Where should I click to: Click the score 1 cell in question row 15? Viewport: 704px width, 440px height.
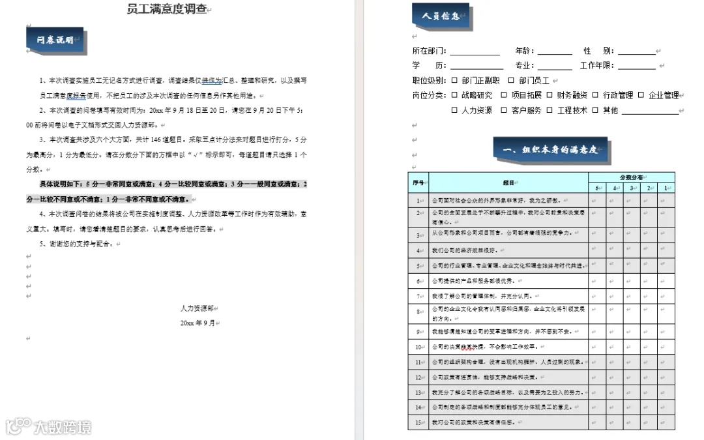(x=666, y=422)
